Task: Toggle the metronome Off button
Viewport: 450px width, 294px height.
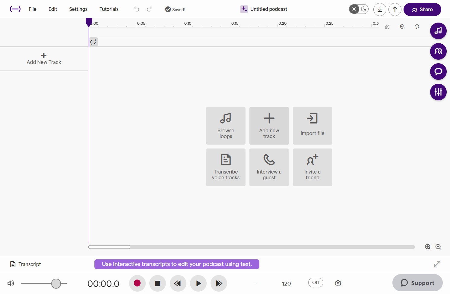Action: pyautogui.click(x=316, y=283)
